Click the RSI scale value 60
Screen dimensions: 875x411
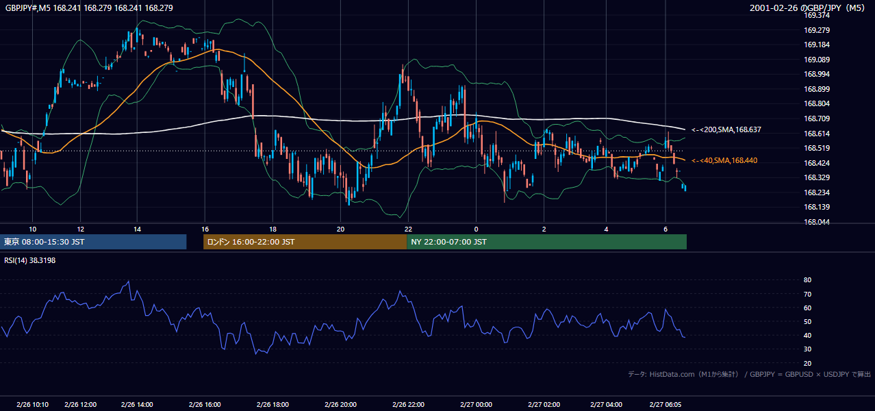pos(808,308)
